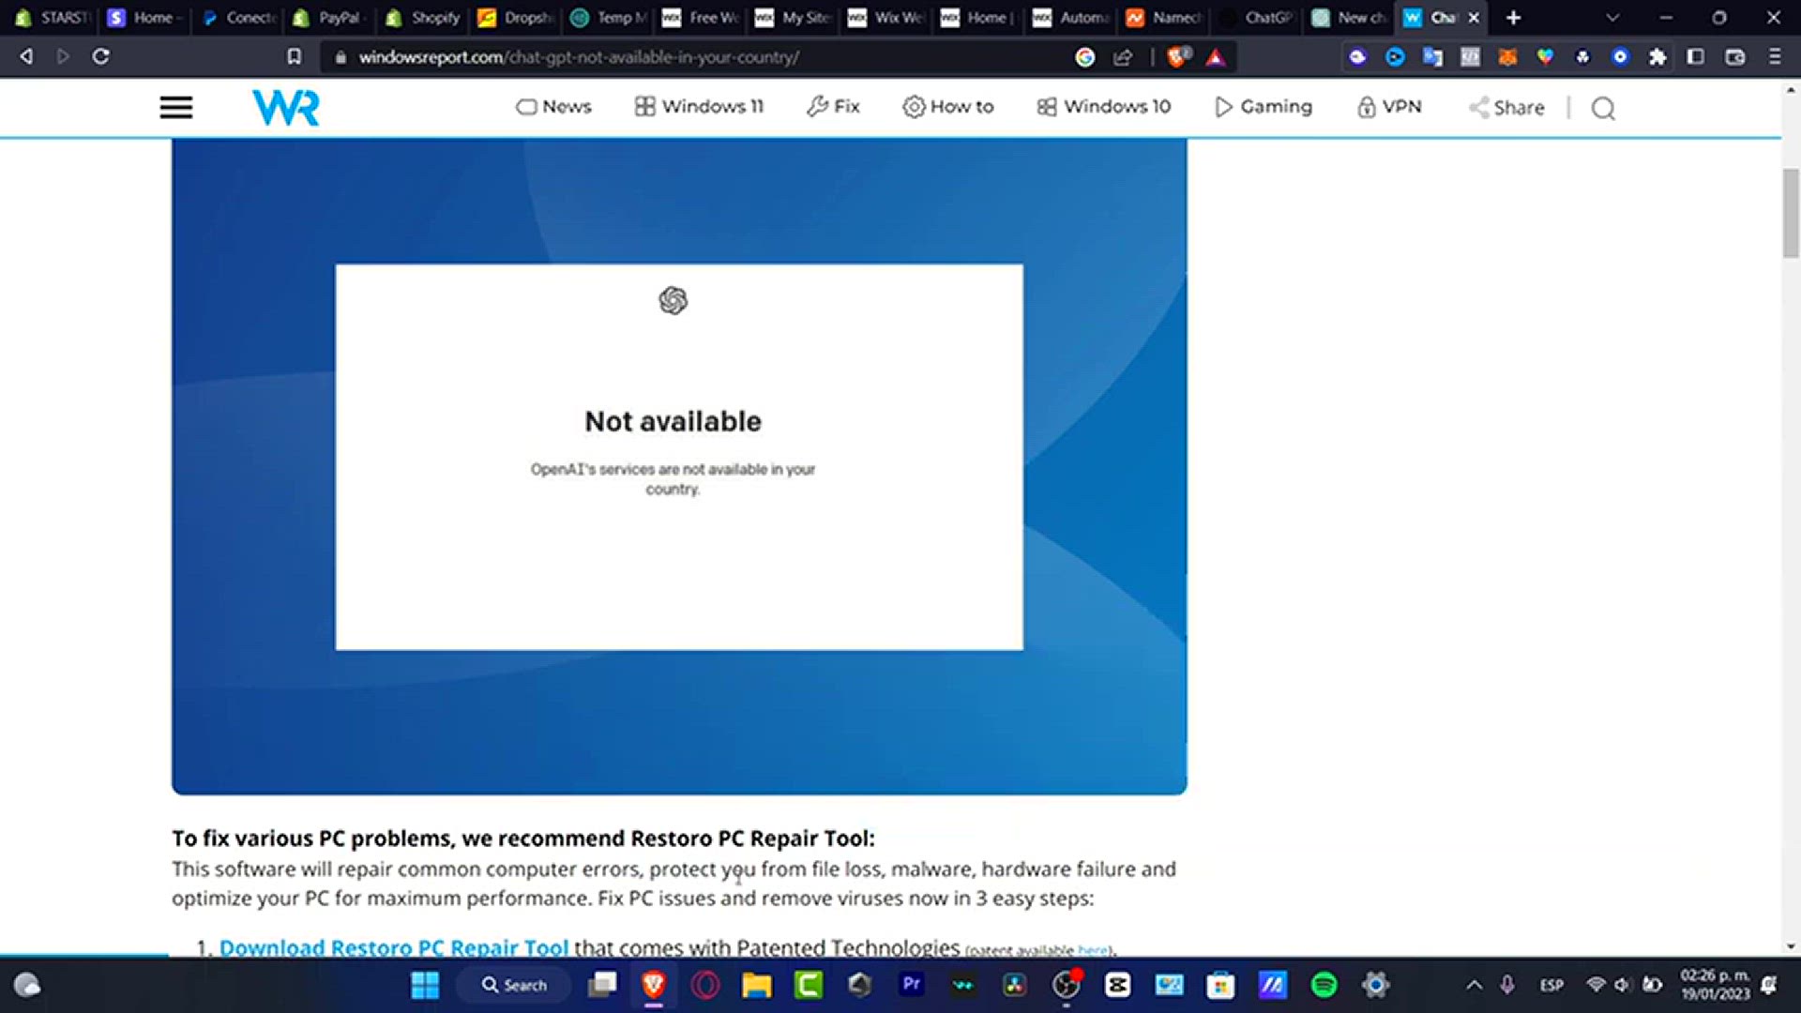Viewport: 1801px width, 1013px height.
Task: Click the address bar URL field
Action: [694, 57]
